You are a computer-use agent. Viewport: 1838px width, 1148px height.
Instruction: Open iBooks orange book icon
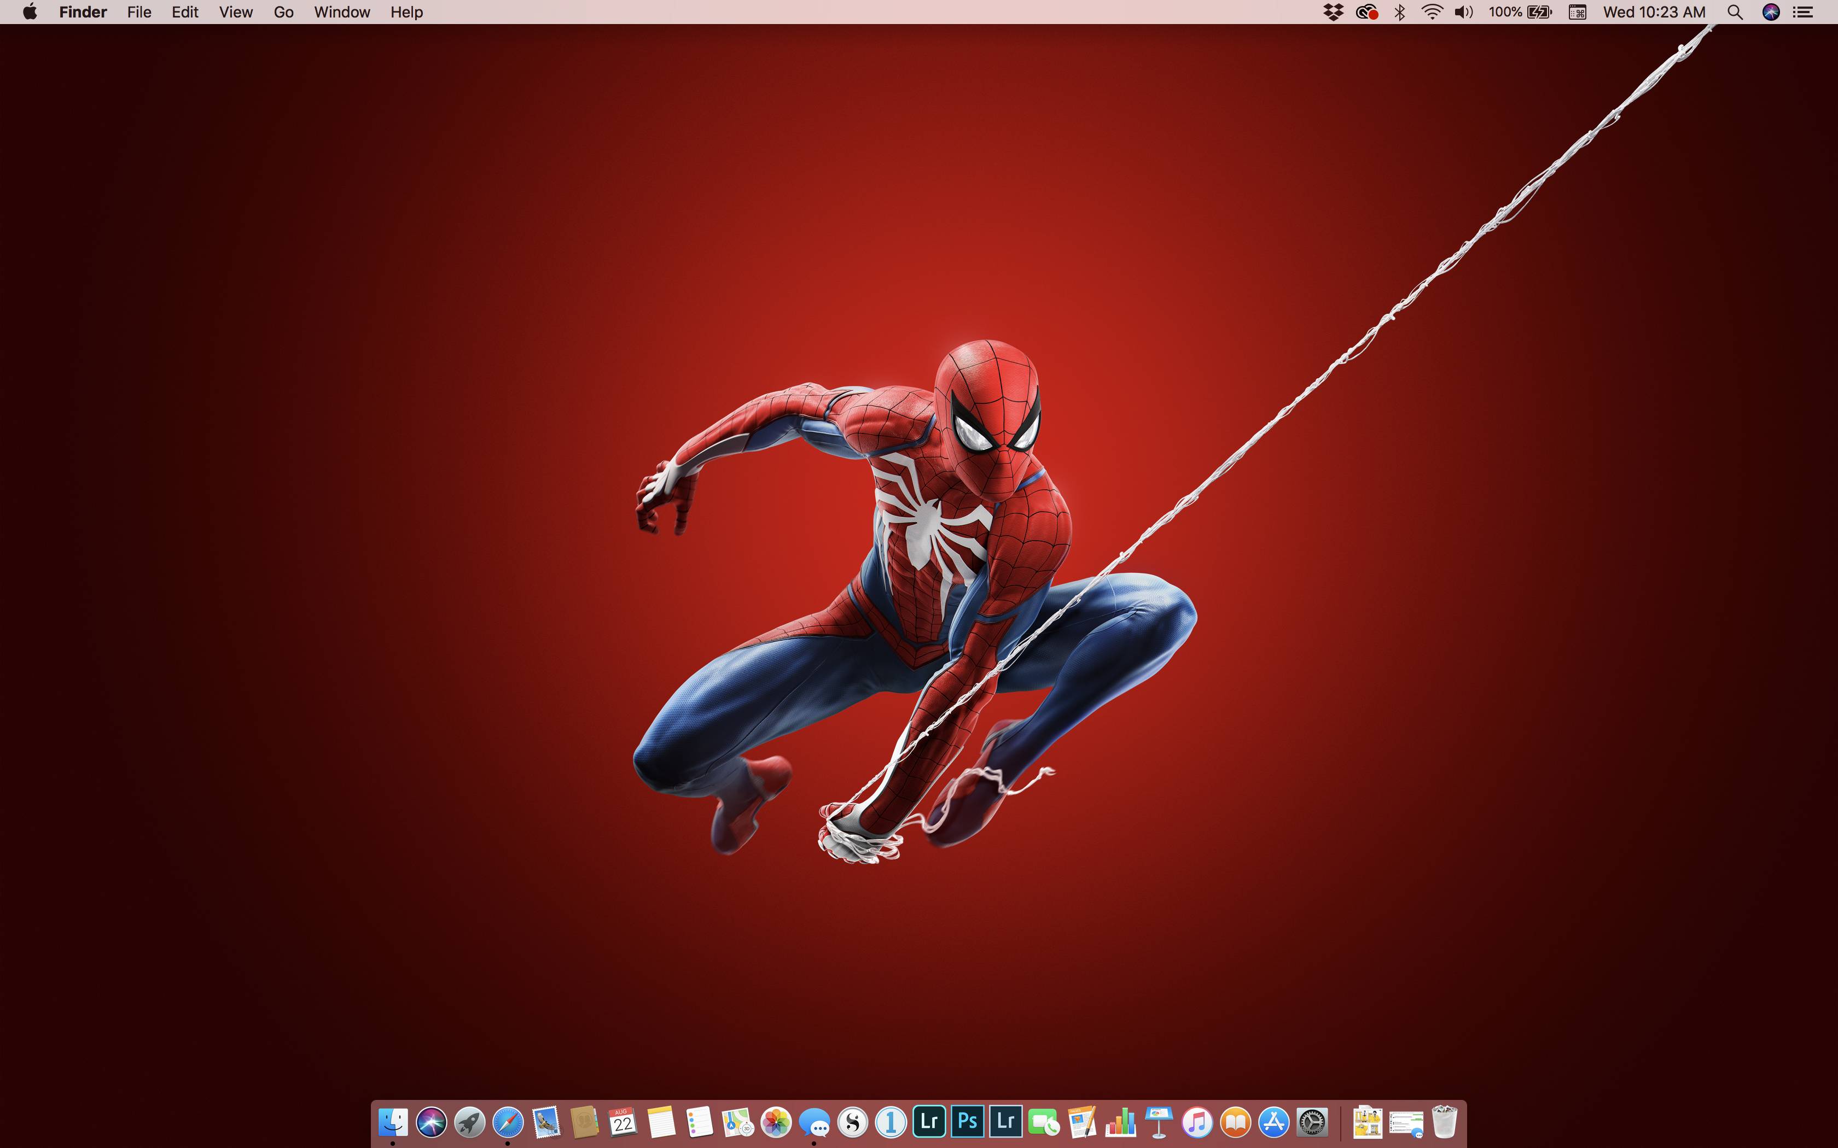click(1236, 1121)
